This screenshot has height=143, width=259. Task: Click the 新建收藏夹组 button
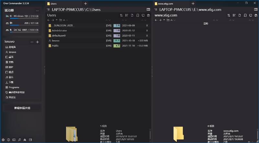(22, 108)
